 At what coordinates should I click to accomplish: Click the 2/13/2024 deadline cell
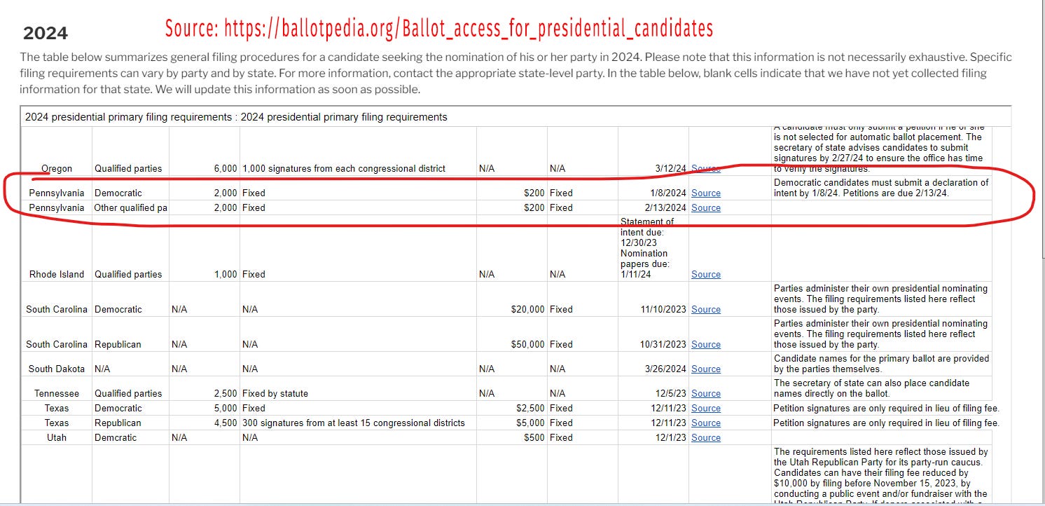[x=653, y=207]
